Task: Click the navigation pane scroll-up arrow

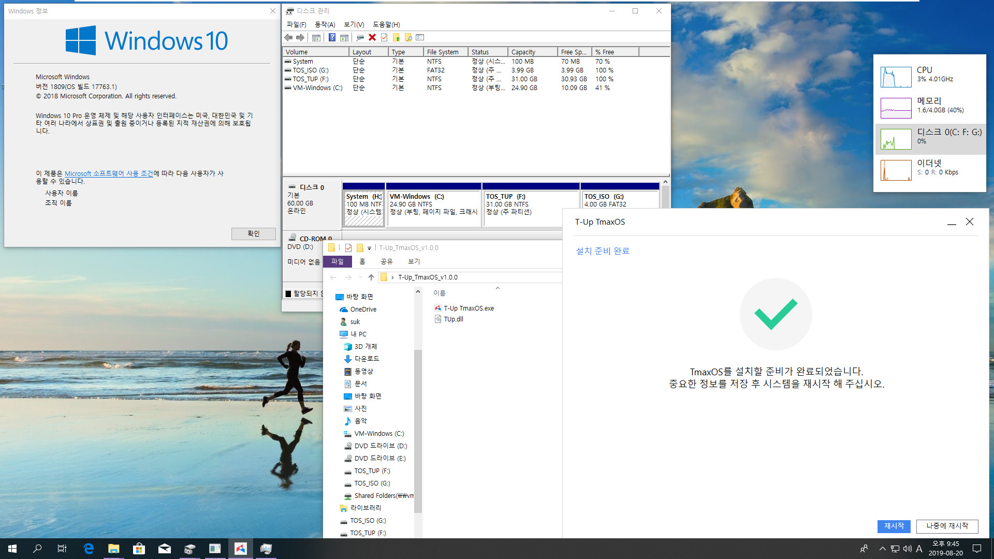Action: (x=418, y=292)
